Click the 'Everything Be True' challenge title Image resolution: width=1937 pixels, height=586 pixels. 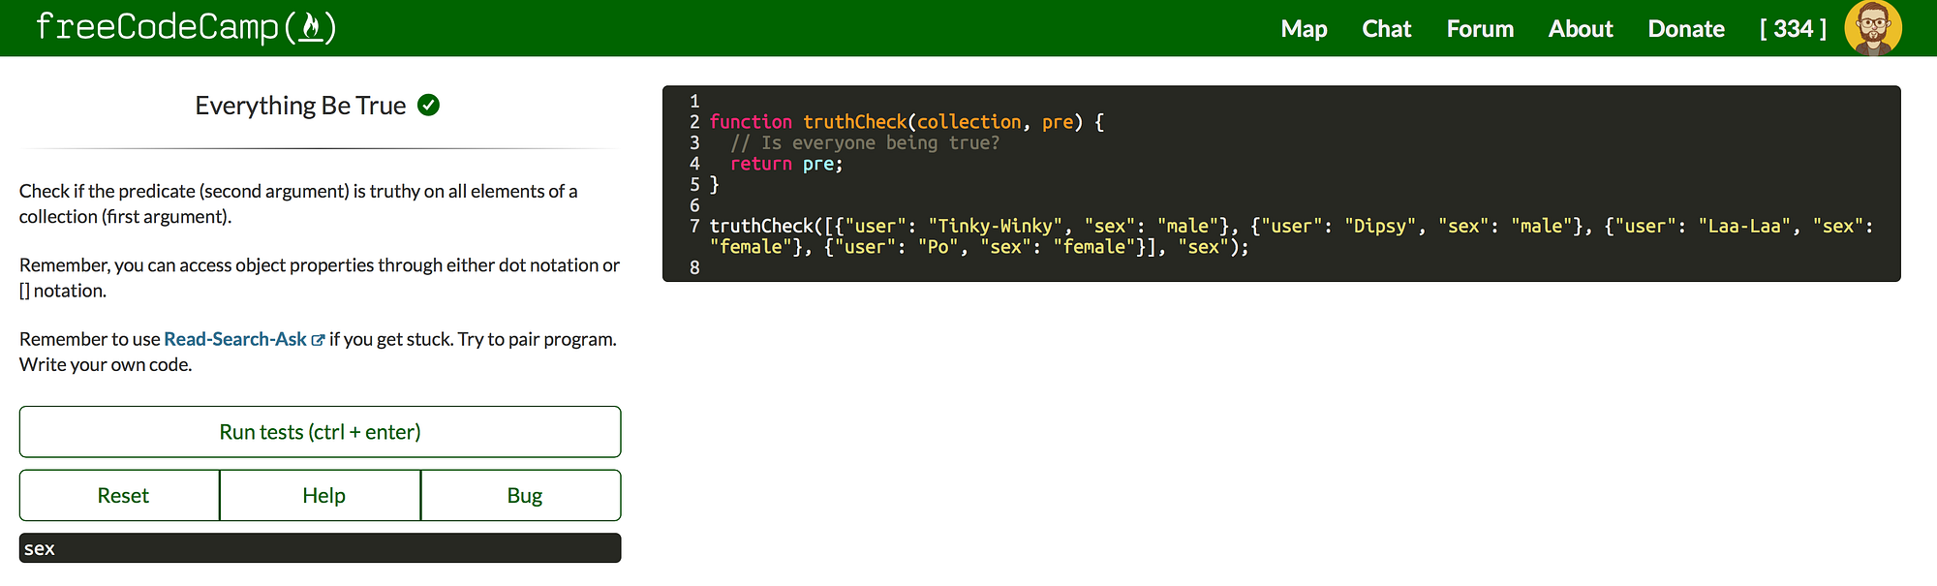pos(300,106)
